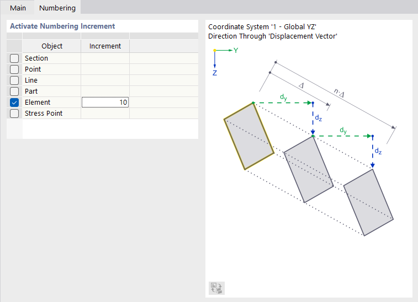Viewport: 418px width, 302px height.
Task: Enable the Section numbering checkbox
Action: [14, 58]
